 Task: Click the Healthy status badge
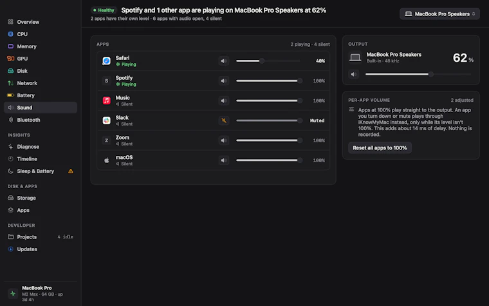[104, 10]
